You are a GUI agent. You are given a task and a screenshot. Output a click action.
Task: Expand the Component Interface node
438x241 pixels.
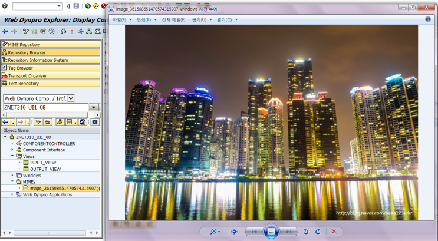pos(12,150)
